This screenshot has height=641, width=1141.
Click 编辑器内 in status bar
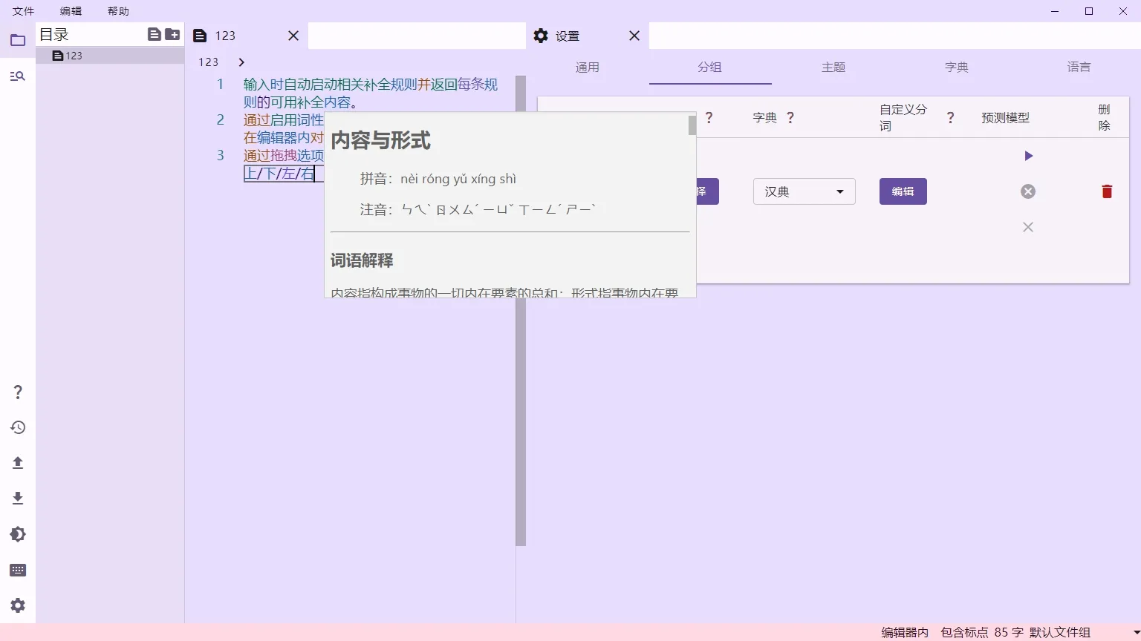click(905, 632)
